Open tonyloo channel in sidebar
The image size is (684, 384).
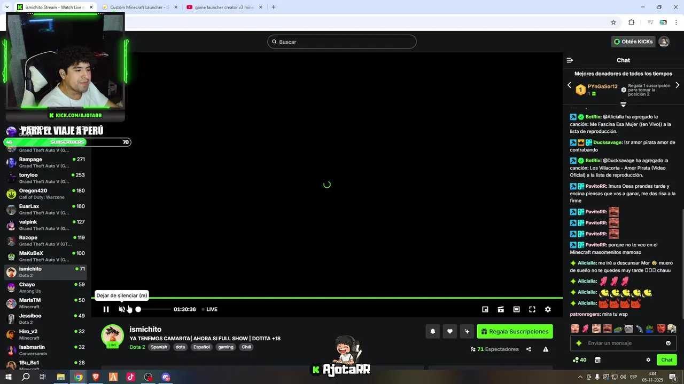pyautogui.click(x=45, y=178)
